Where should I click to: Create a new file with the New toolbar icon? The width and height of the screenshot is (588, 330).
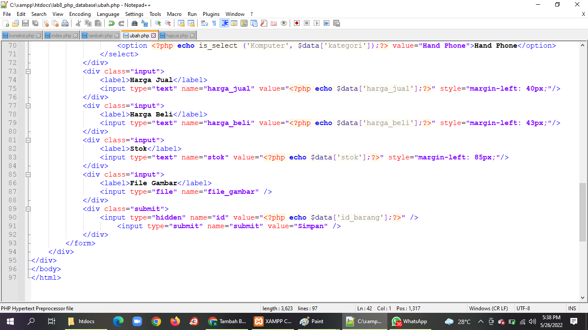pyautogui.click(x=6, y=23)
